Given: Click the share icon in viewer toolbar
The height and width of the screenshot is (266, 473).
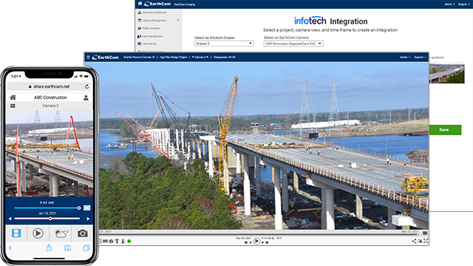Looking at the screenshot, I should click(x=414, y=241).
